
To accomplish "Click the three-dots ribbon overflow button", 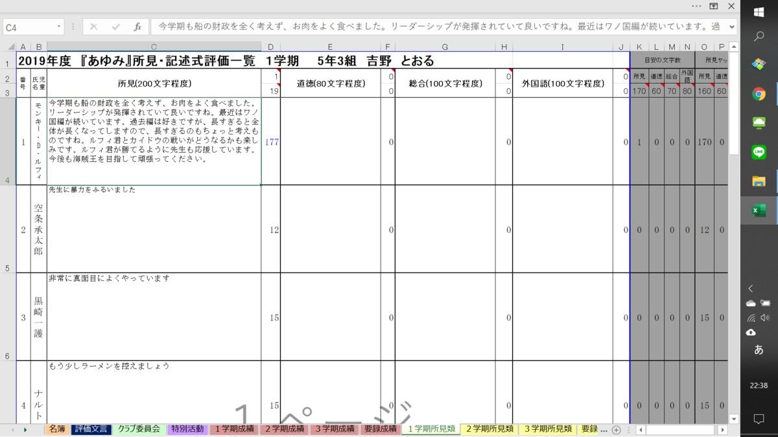I will (696, 6).
